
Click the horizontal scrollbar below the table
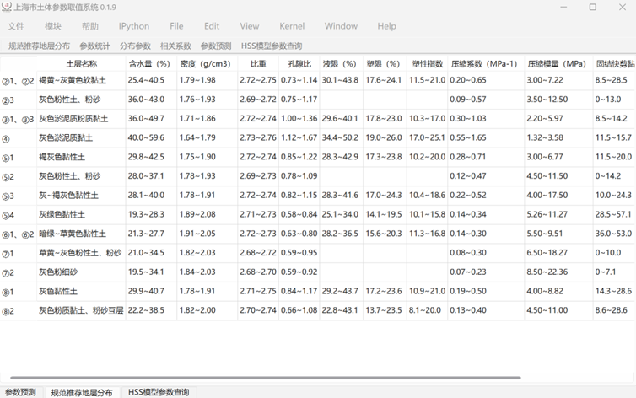click(x=253, y=378)
